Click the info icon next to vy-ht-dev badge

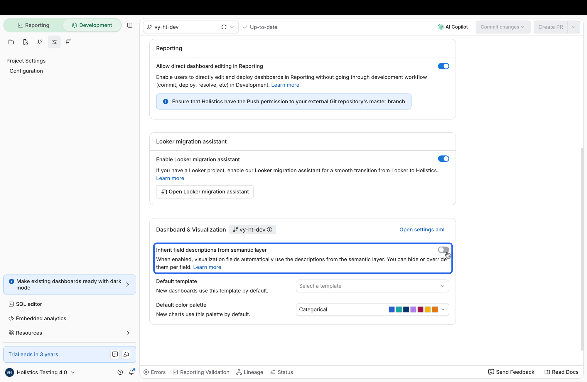(269, 230)
